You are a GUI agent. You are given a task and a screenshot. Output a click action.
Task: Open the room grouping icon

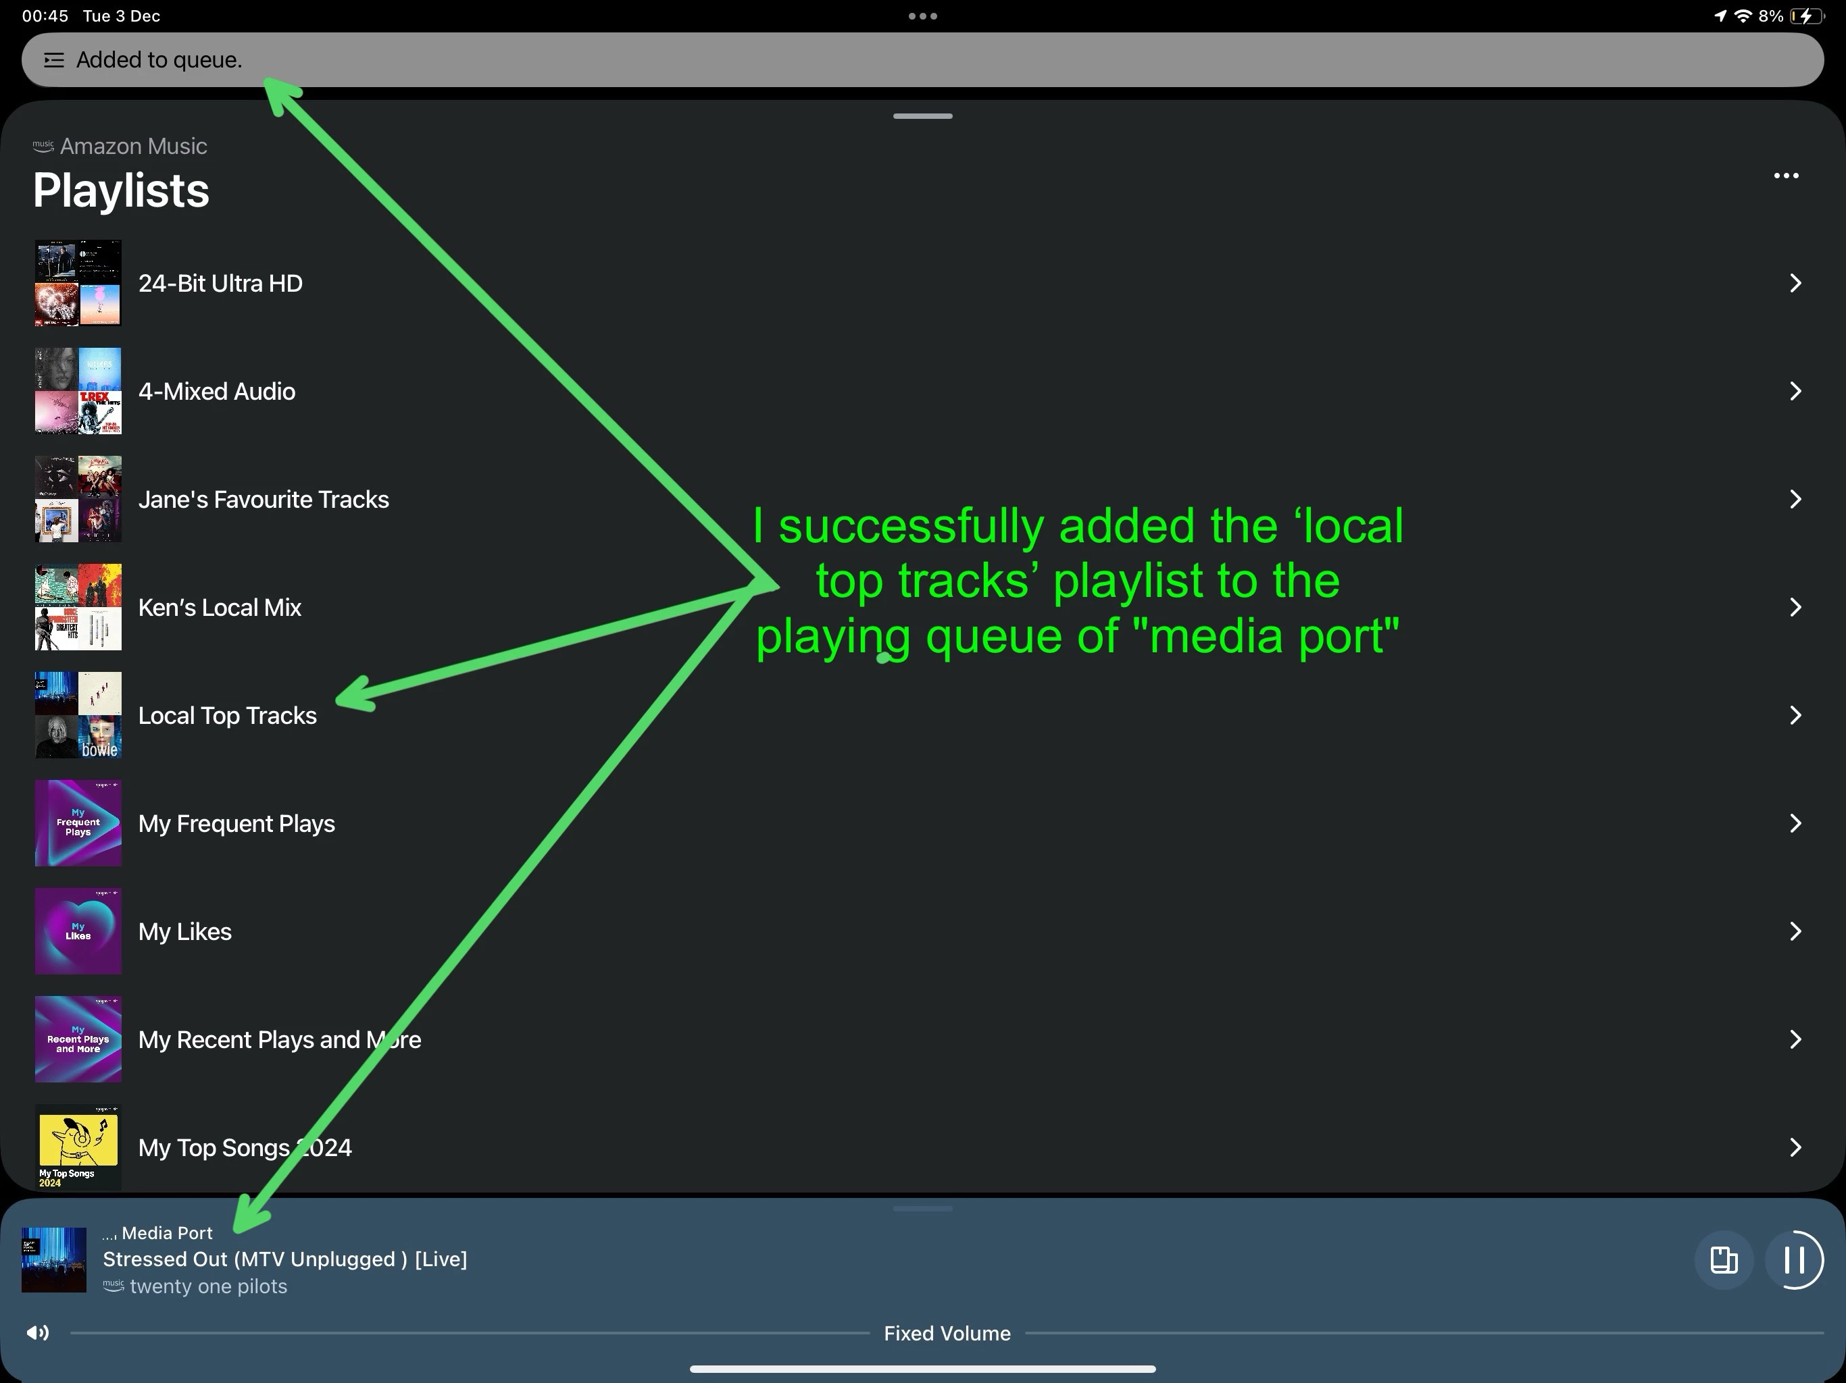click(1723, 1259)
